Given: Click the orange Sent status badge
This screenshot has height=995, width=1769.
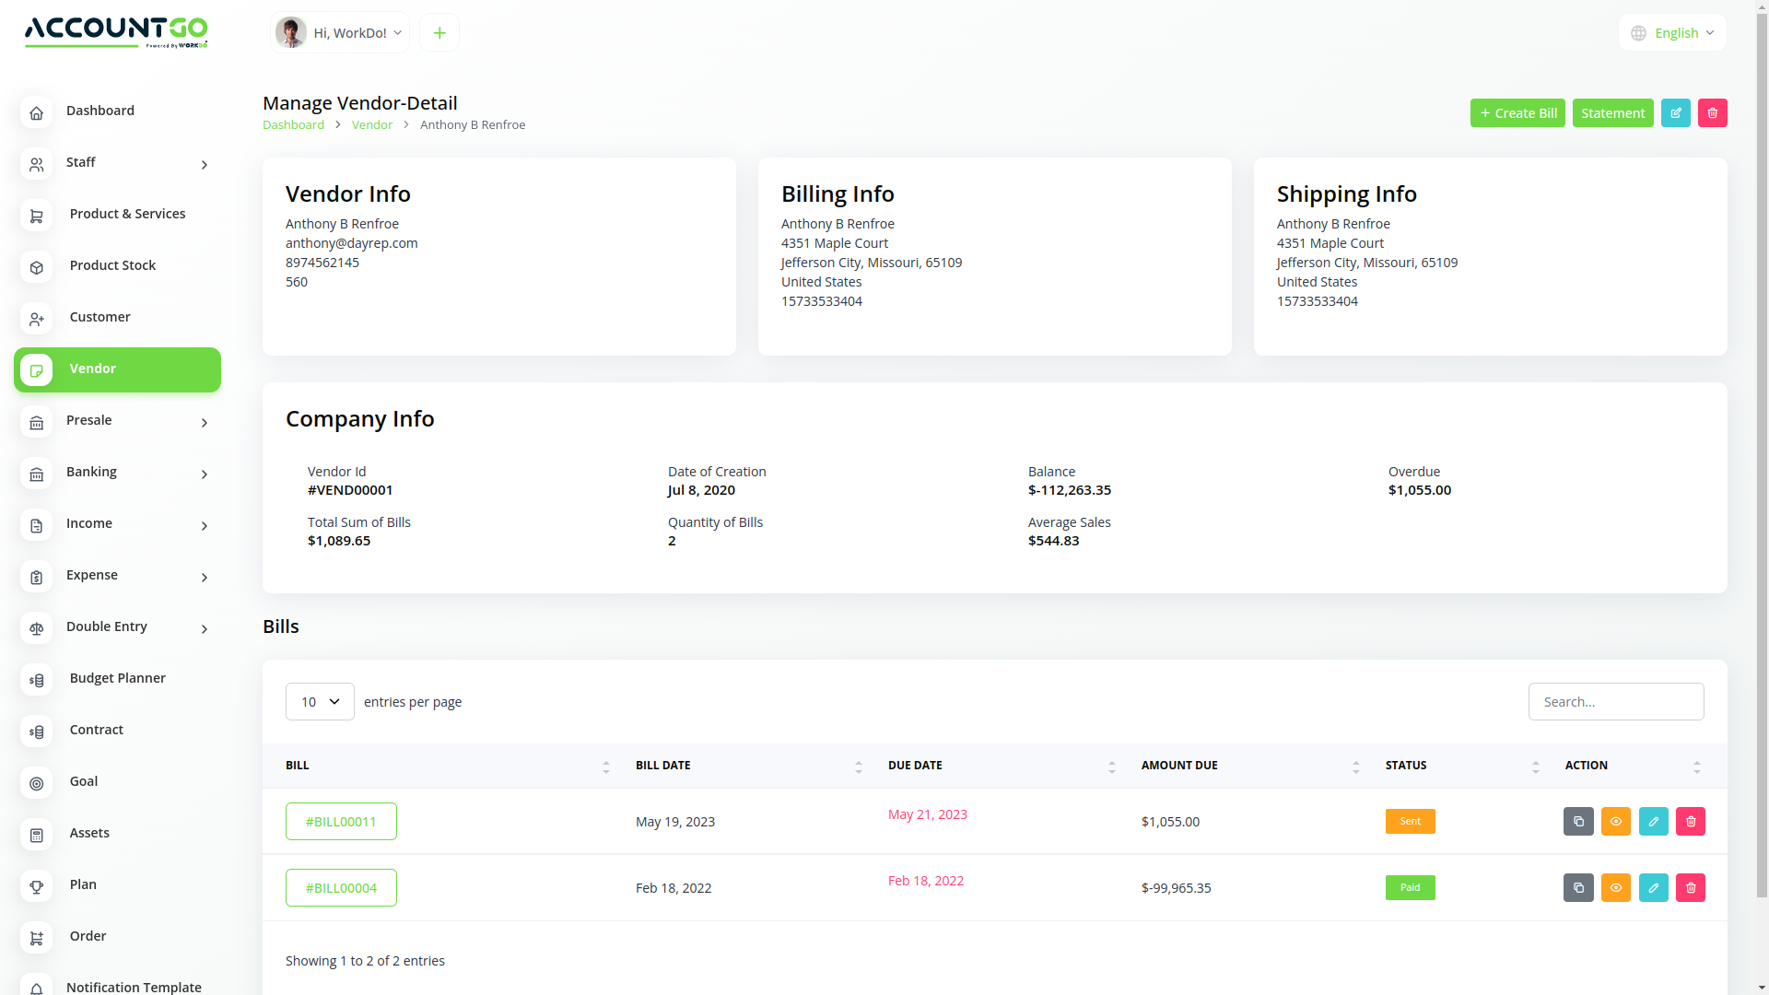Looking at the screenshot, I should (x=1410, y=821).
